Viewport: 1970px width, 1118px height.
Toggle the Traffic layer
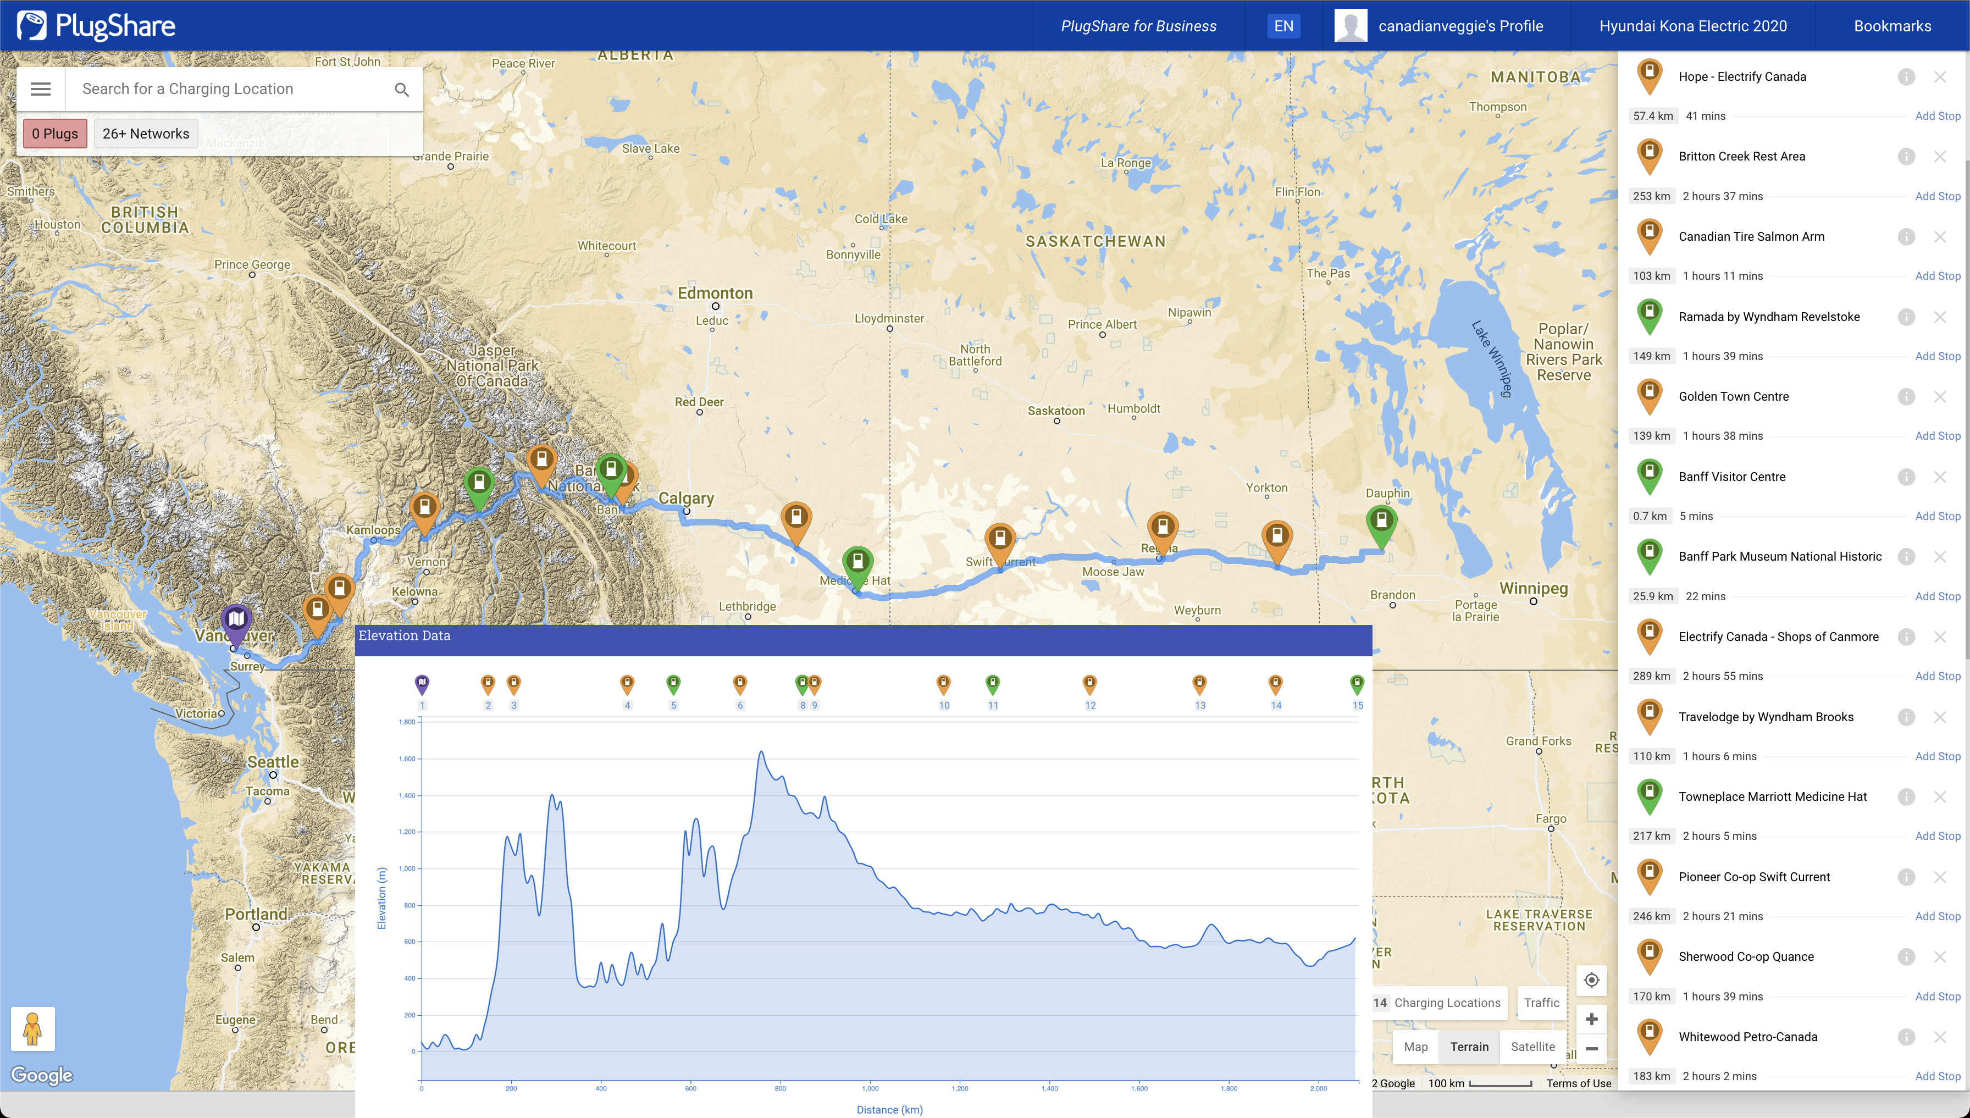[1541, 1003]
